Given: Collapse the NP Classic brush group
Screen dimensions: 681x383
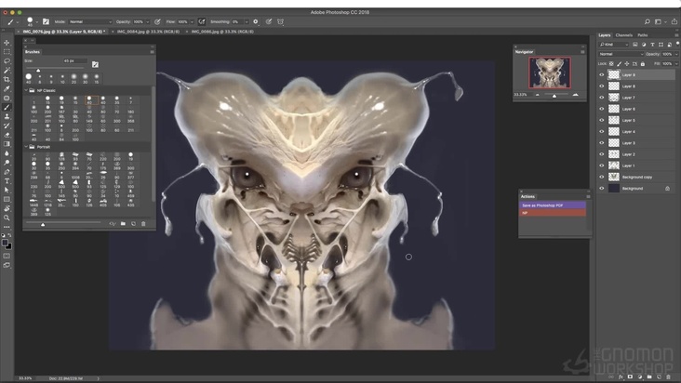Looking at the screenshot, I should 27,91.
